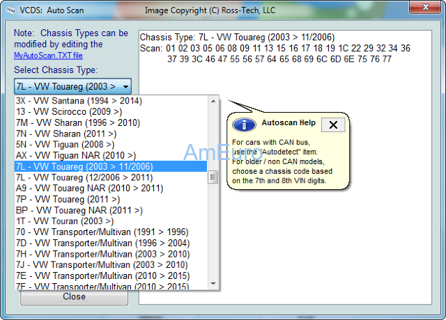The image size is (446, 320).
Task: Select 7L - VW Touareg (12/2006 > 2011)
Action: tap(111, 177)
